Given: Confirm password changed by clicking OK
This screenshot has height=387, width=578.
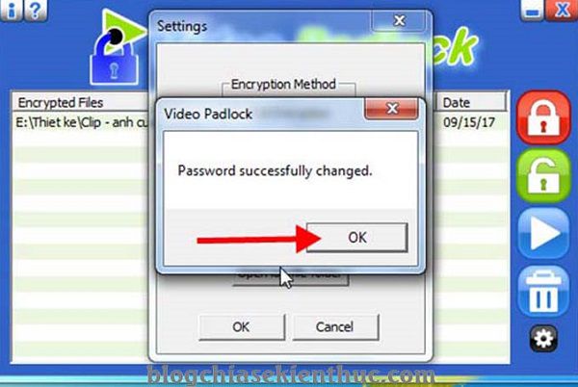Looking at the screenshot, I should point(356,237).
